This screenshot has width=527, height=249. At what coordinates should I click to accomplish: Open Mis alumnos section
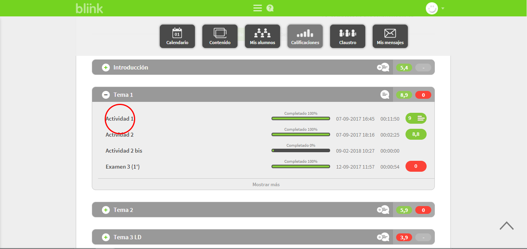pos(262,36)
